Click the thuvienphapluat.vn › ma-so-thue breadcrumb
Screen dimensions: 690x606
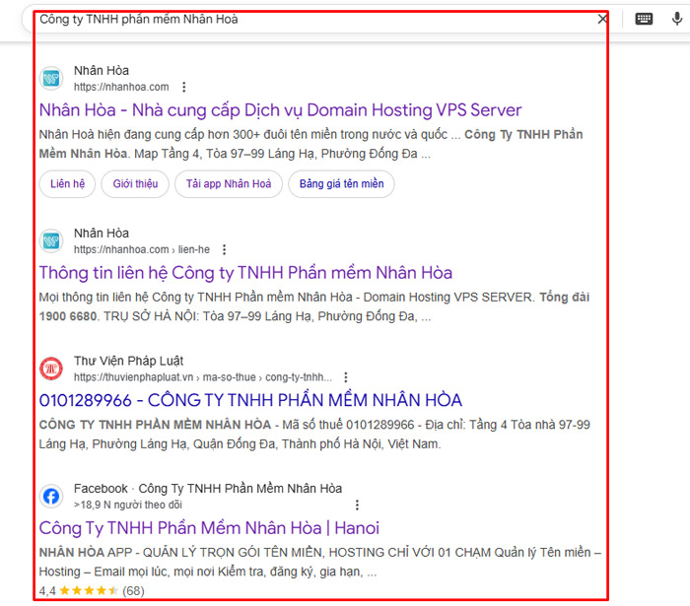pos(203,377)
